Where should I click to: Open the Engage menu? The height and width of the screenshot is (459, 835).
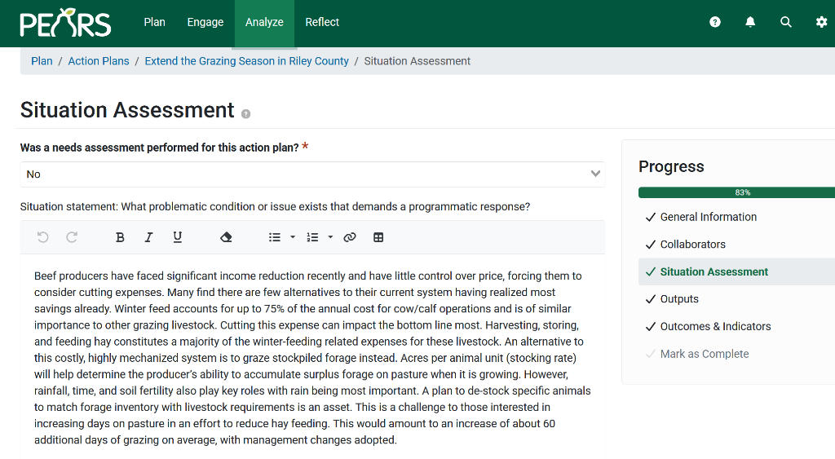coord(205,22)
